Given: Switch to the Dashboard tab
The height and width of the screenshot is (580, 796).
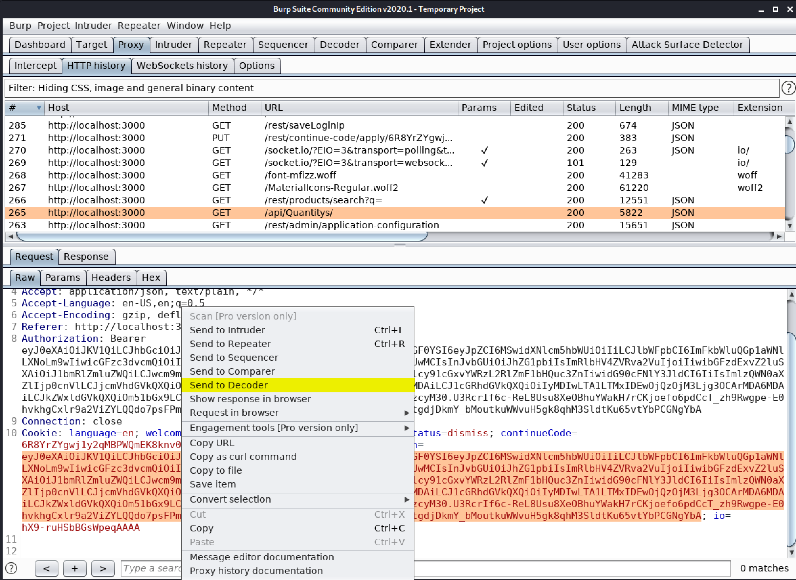Looking at the screenshot, I should pyautogui.click(x=40, y=45).
